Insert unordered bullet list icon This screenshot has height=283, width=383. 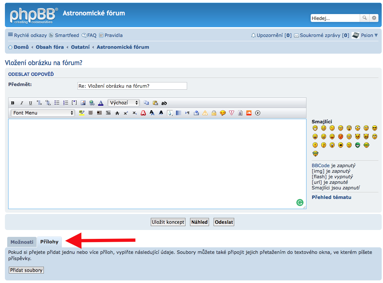click(x=57, y=103)
